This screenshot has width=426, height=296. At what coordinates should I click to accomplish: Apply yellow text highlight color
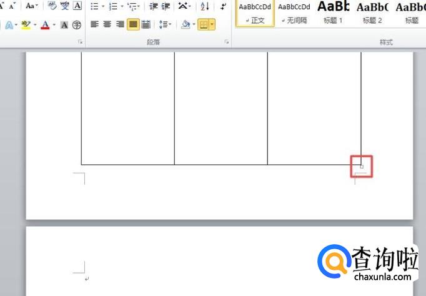click(x=26, y=25)
